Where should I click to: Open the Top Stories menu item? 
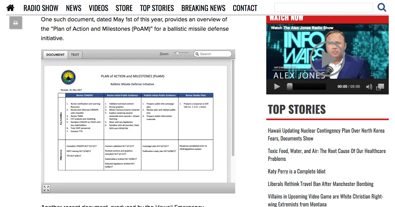coord(157,8)
